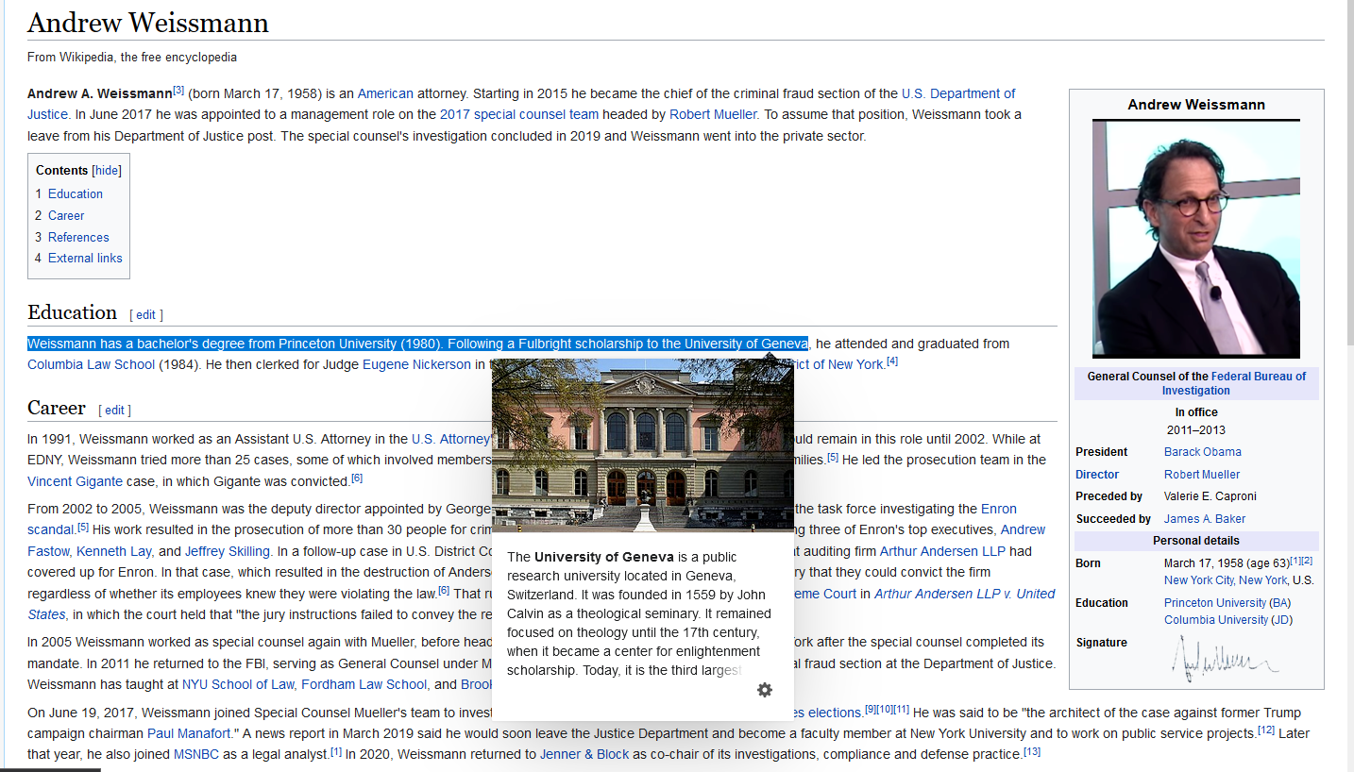The image size is (1354, 772).
Task: Open the Kenneth Lay link
Action: 113,551
